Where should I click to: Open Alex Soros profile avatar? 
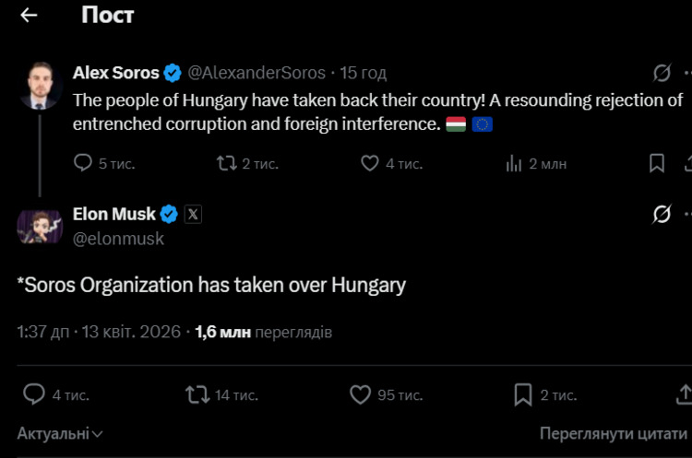click(x=40, y=85)
